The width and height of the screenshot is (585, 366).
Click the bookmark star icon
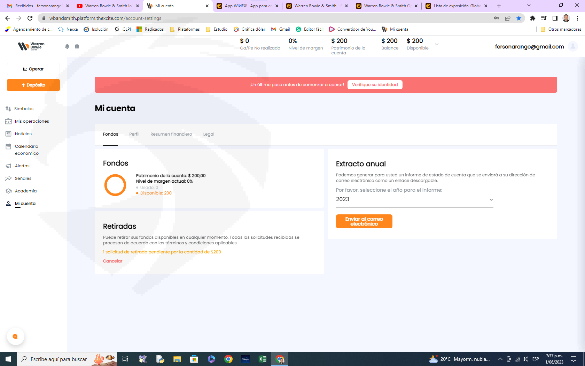[x=519, y=18]
